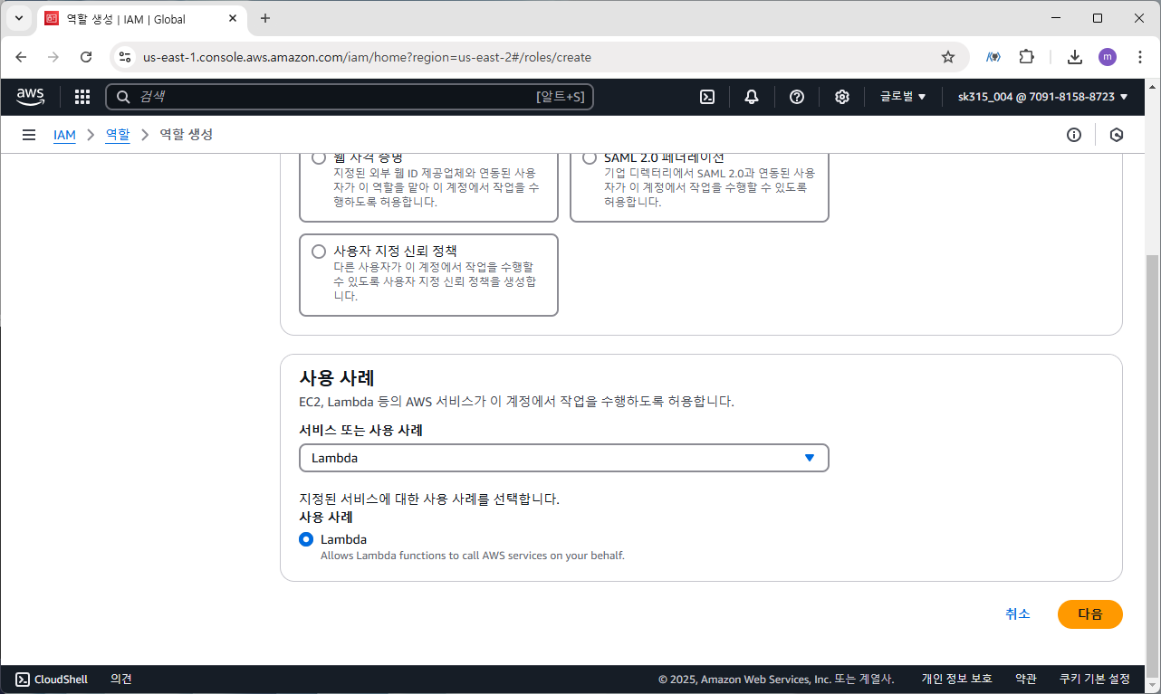
Task: Open the console settings gear
Action: pyautogui.click(x=842, y=97)
